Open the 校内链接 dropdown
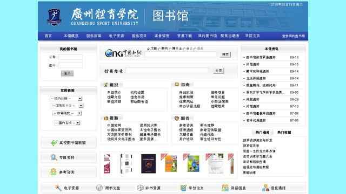The image size is (346, 194). click(66, 99)
